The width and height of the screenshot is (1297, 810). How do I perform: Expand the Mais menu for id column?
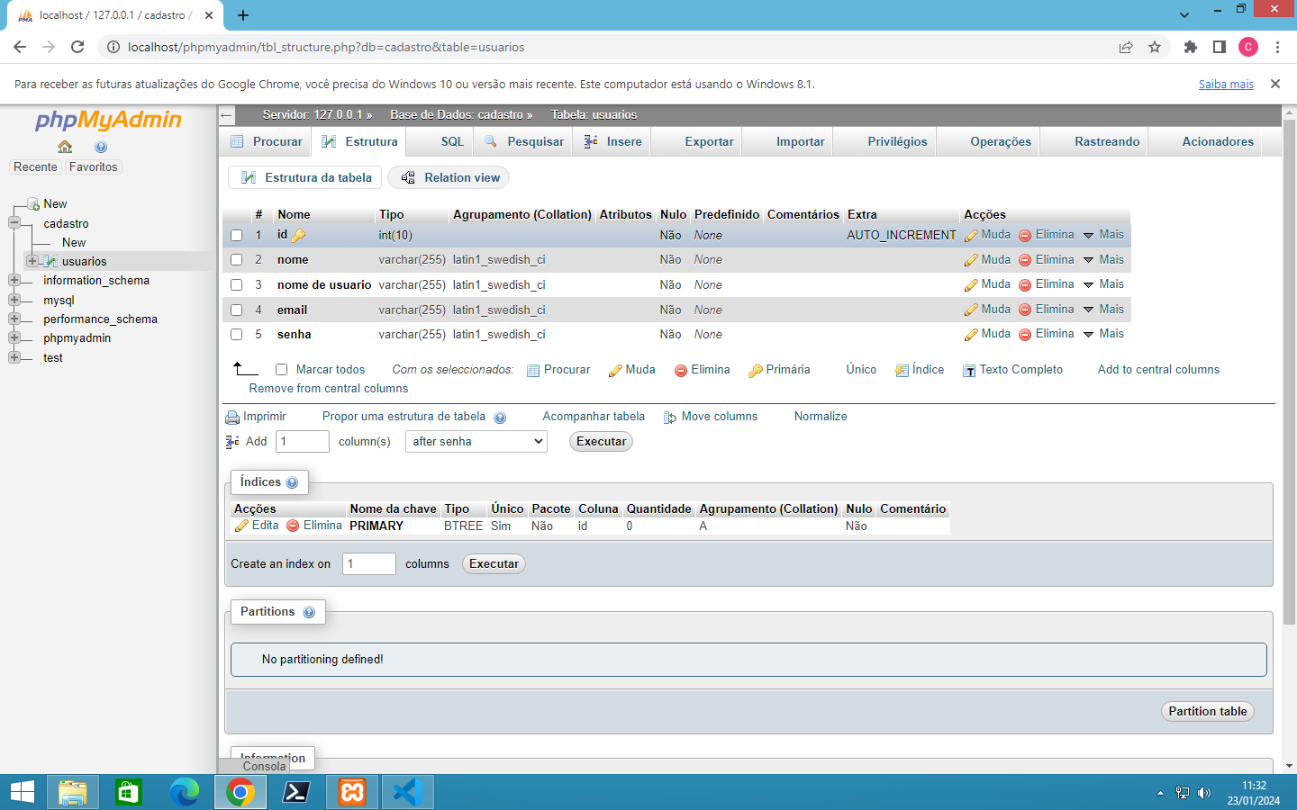1103,235
